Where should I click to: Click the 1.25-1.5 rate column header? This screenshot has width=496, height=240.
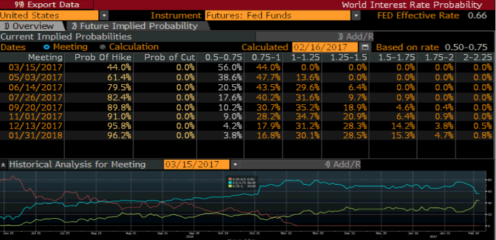(x=348, y=57)
